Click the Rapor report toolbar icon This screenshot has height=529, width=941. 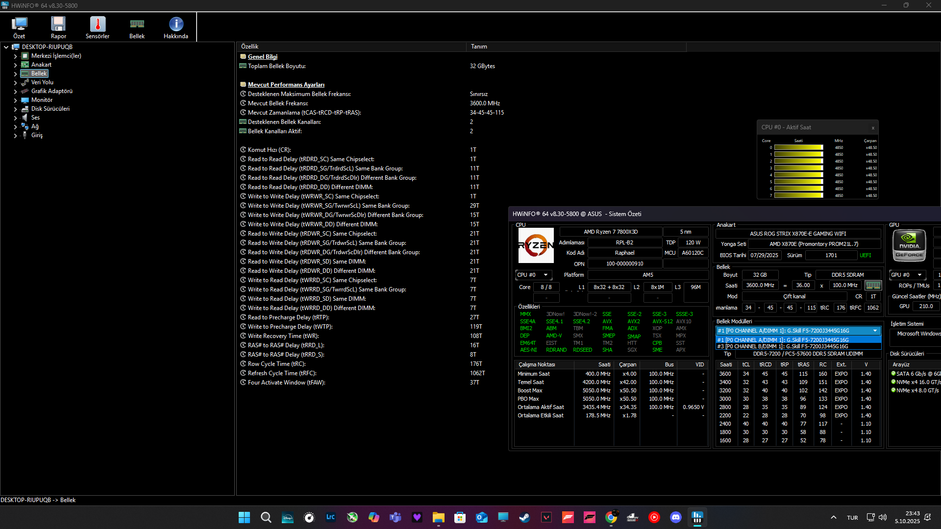tap(58, 27)
